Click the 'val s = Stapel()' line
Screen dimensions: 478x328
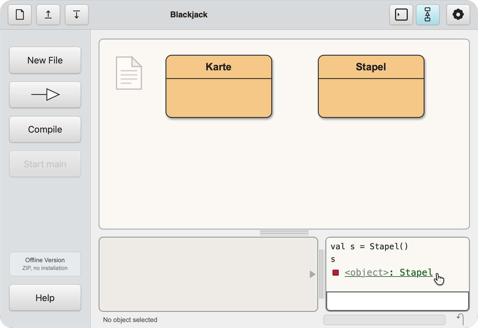(369, 247)
